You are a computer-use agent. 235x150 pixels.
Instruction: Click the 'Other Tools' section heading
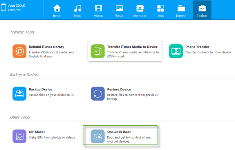click(20, 117)
